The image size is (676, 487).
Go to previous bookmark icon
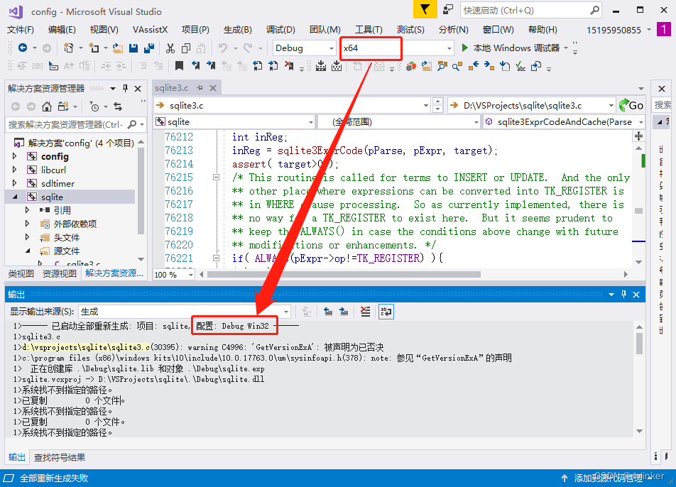click(196, 66)
